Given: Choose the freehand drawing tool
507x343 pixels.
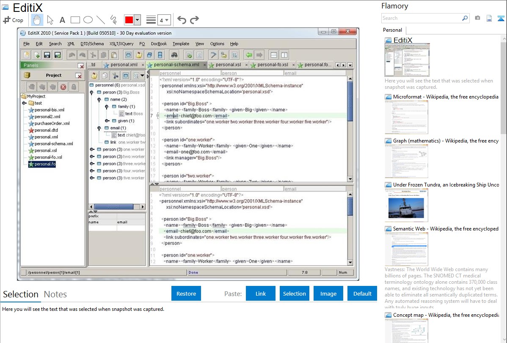Looking at the screenshot, I should pos(113,20).
